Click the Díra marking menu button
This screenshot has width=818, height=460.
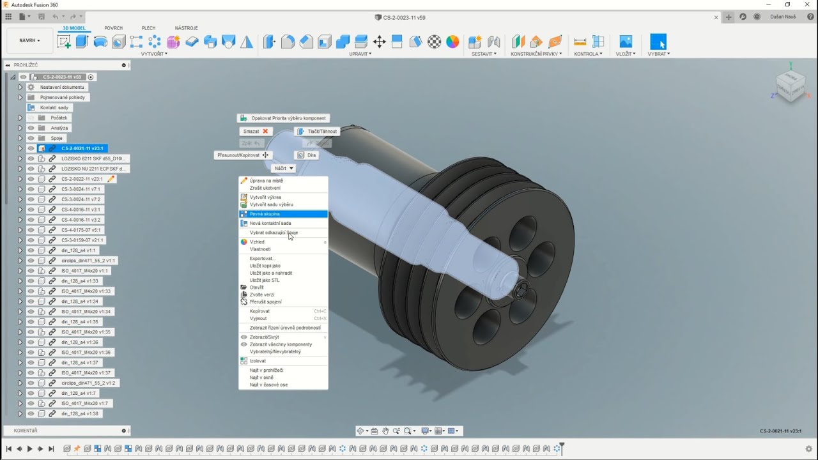coord(307,155)
